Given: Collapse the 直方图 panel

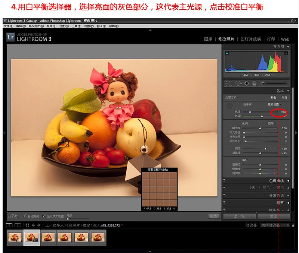Looking at the screenshot, I should [x=288, y=47].
